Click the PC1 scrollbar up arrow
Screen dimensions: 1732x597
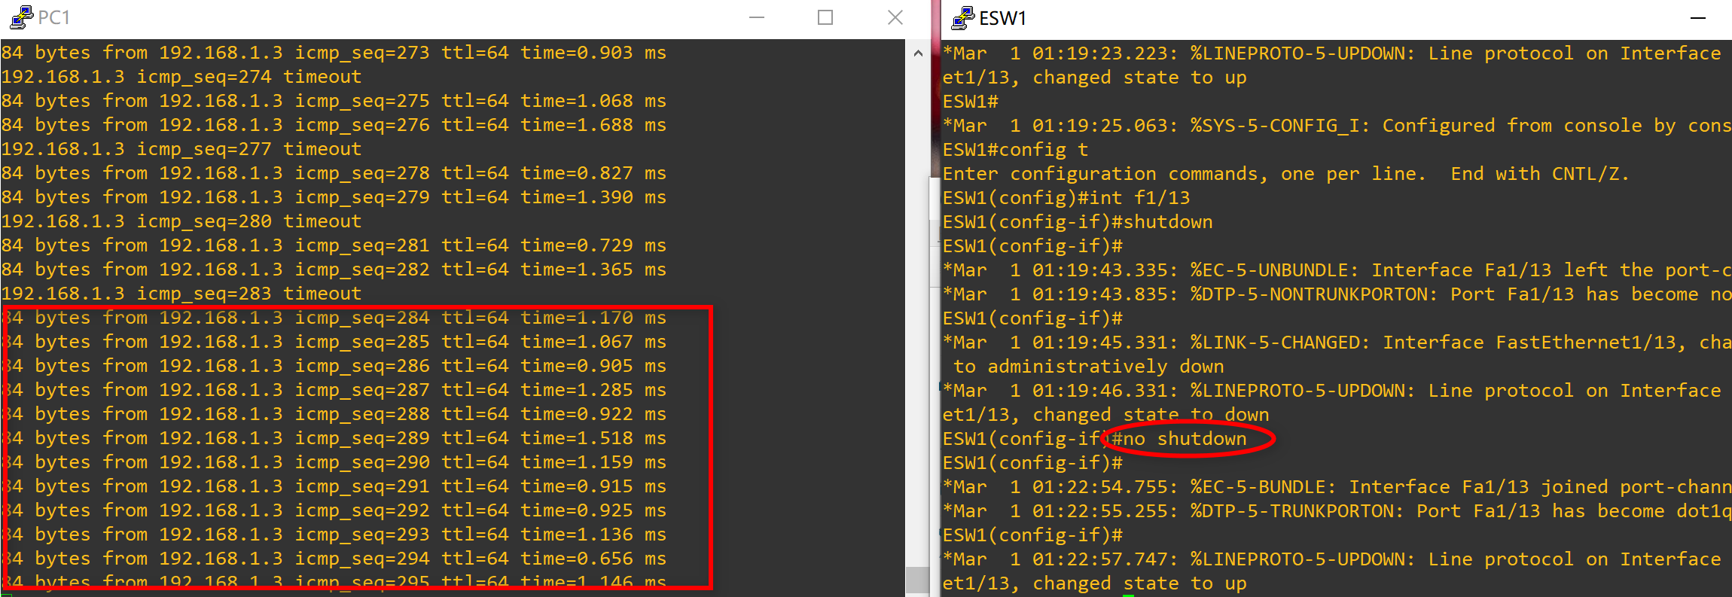918,53
